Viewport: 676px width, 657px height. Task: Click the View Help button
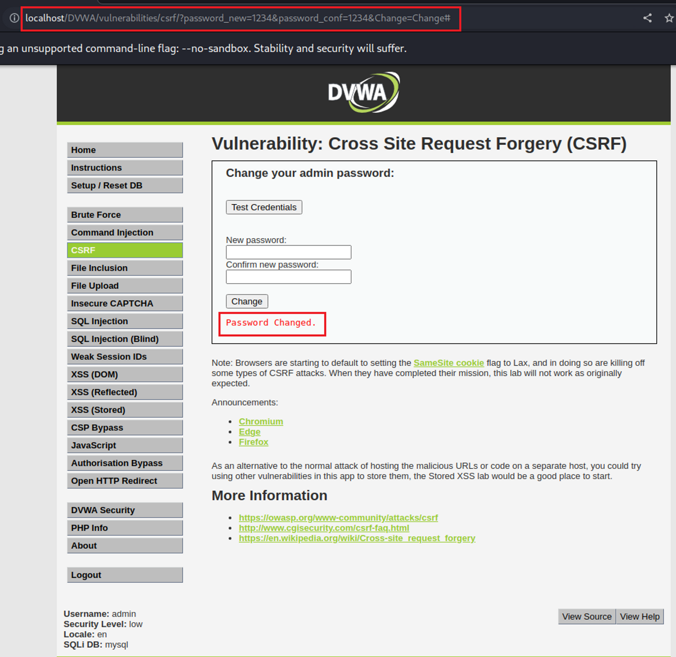[x=639, y=617]
